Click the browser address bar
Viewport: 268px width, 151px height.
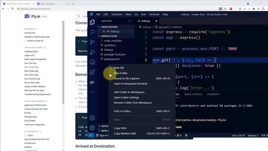click(x=118, y=9)
